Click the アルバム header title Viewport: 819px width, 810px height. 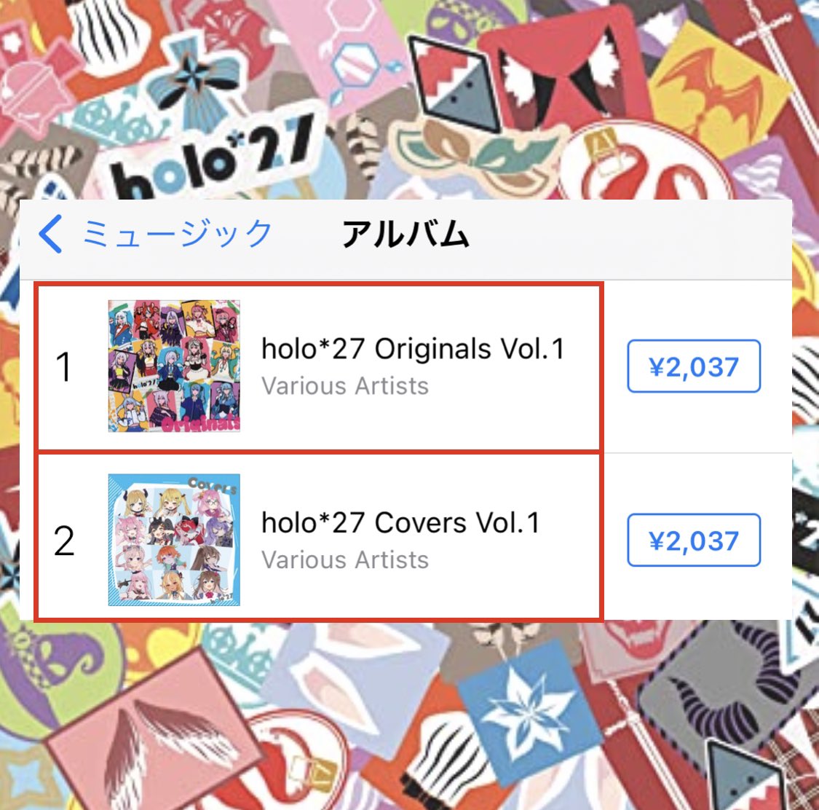(x=405, y=233)
